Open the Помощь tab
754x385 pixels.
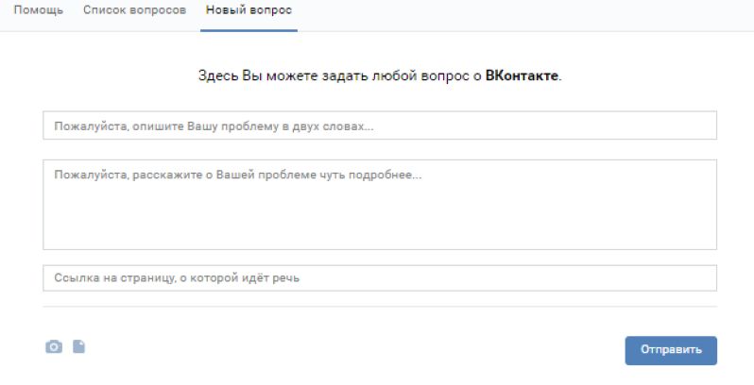click(39, 10)
